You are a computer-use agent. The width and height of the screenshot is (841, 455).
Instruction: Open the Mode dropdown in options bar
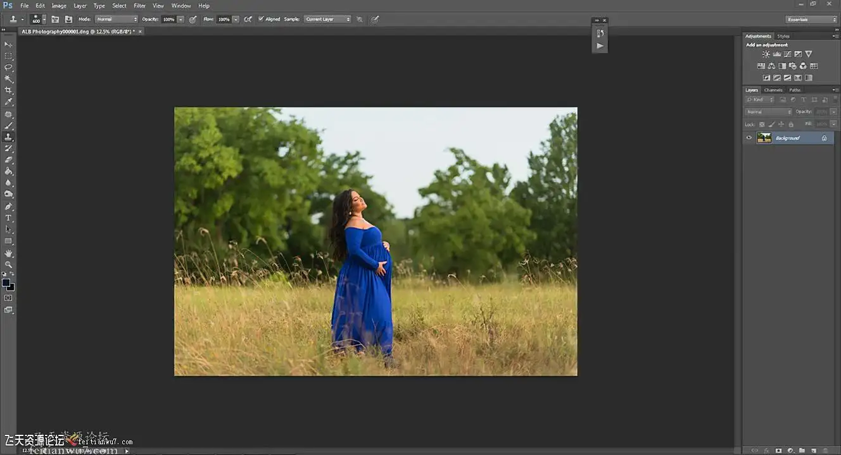117,20
